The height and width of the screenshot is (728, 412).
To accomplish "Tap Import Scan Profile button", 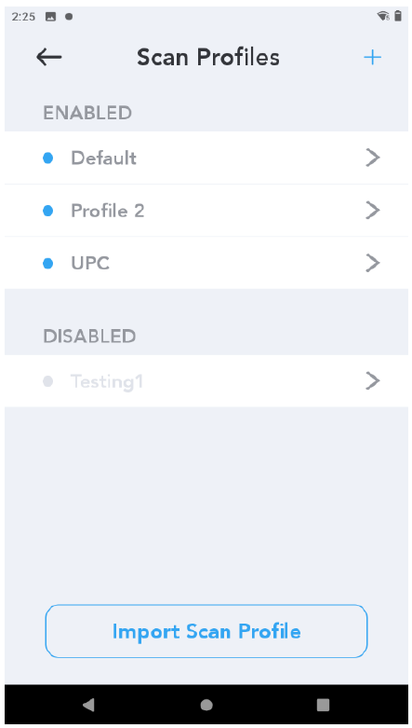I will (x=206, y=631).
